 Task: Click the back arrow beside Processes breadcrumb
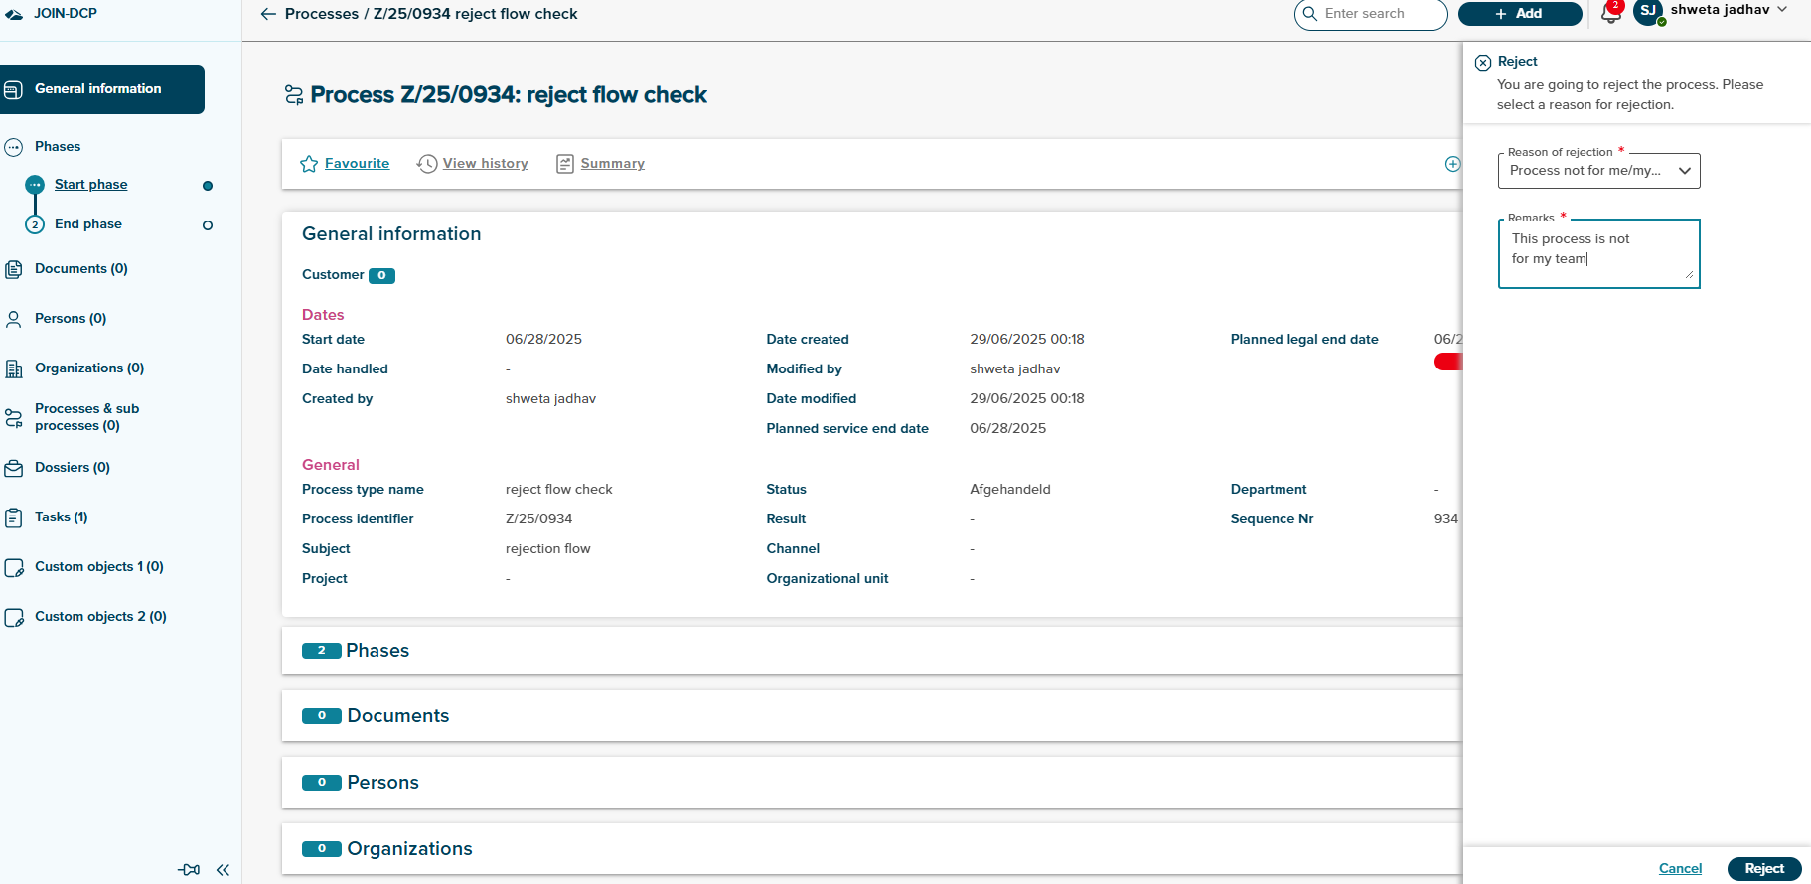tap(267, 14)
